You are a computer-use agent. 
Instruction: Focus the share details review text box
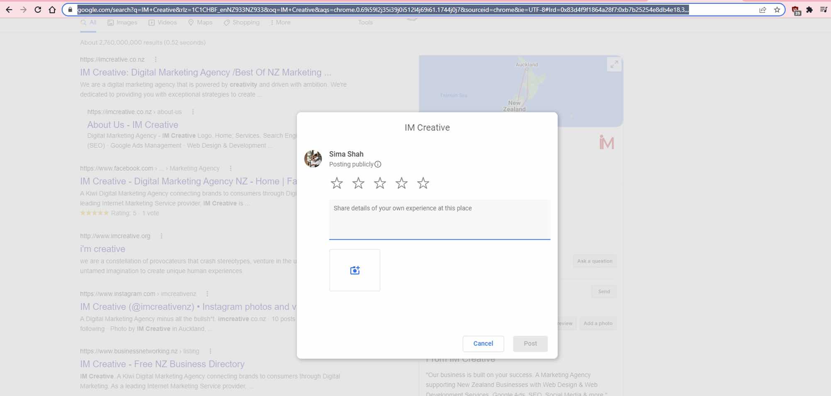click(x=440, y=220)
